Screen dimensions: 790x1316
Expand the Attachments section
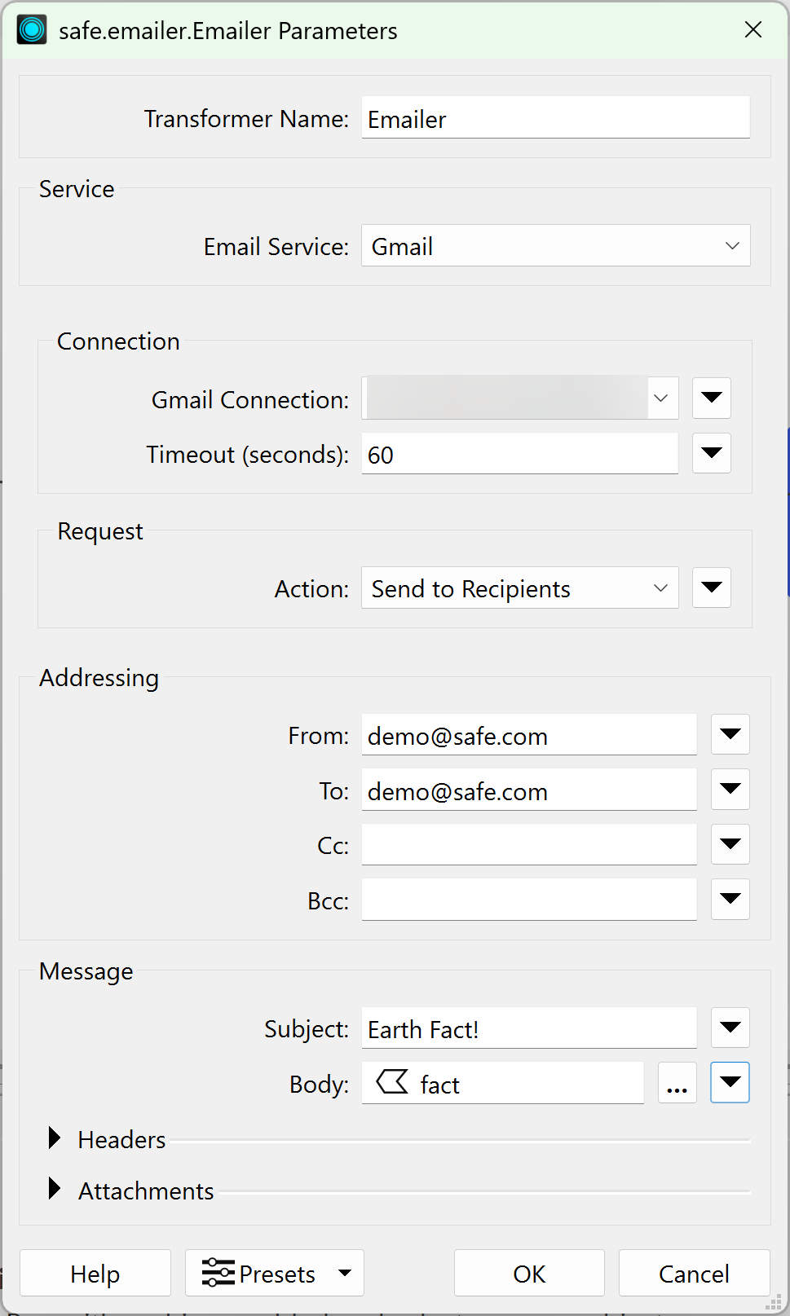point(54,1189)
